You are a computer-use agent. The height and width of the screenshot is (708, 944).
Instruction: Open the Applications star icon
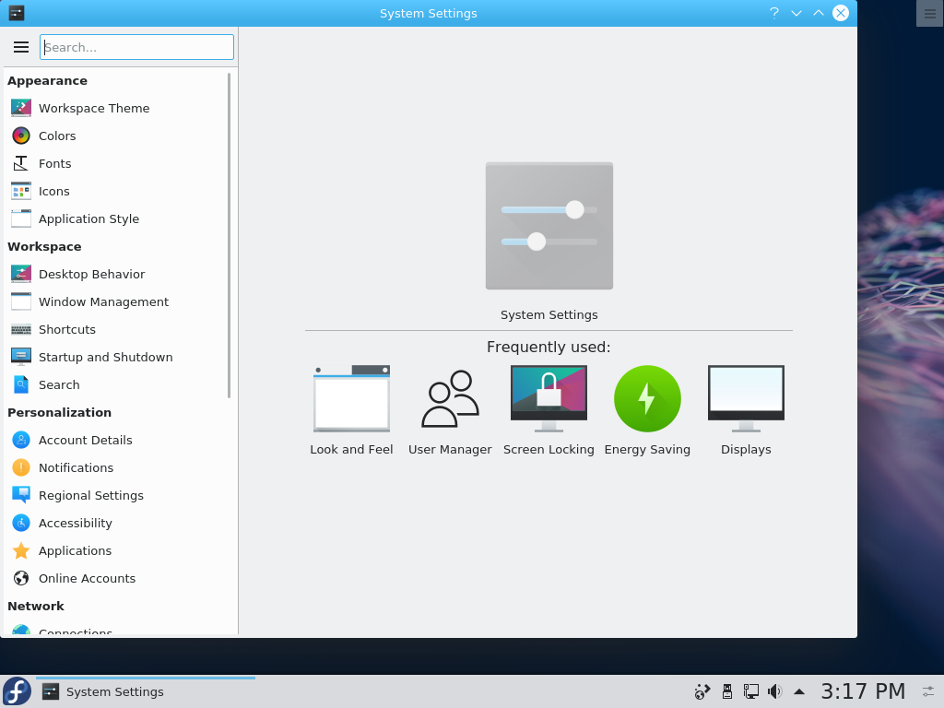(x=21, y=551)
